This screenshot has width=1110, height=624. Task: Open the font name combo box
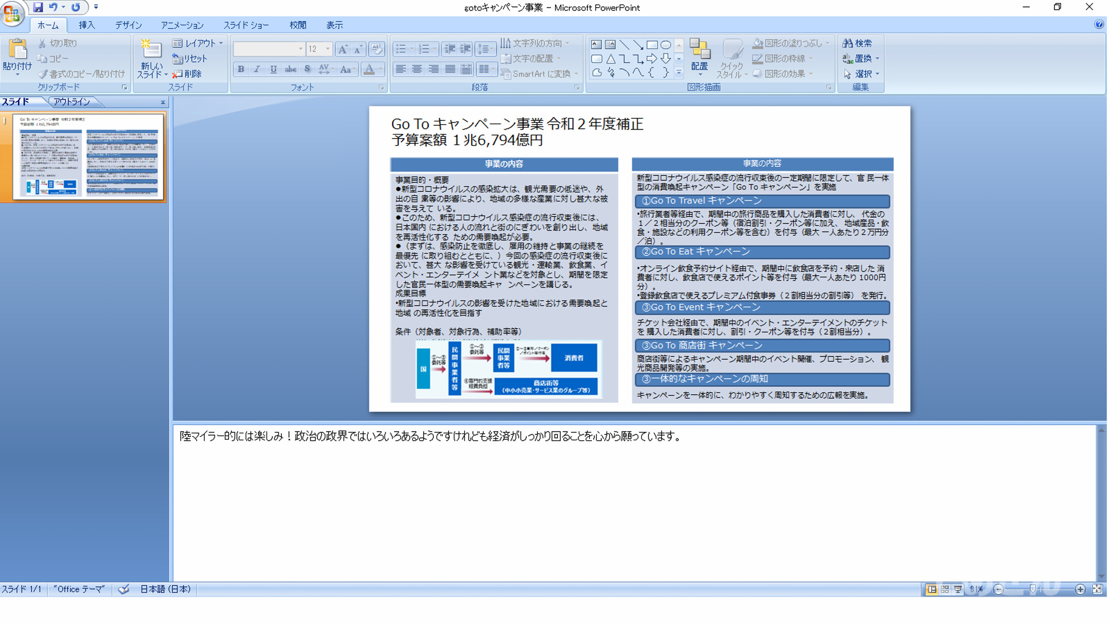(269, 49)
